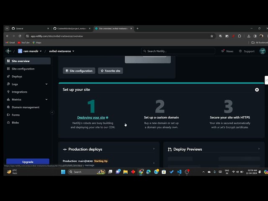The image size is (268, 201).
Task: Click the Site configuration button
Action: [x=79, y=71]
